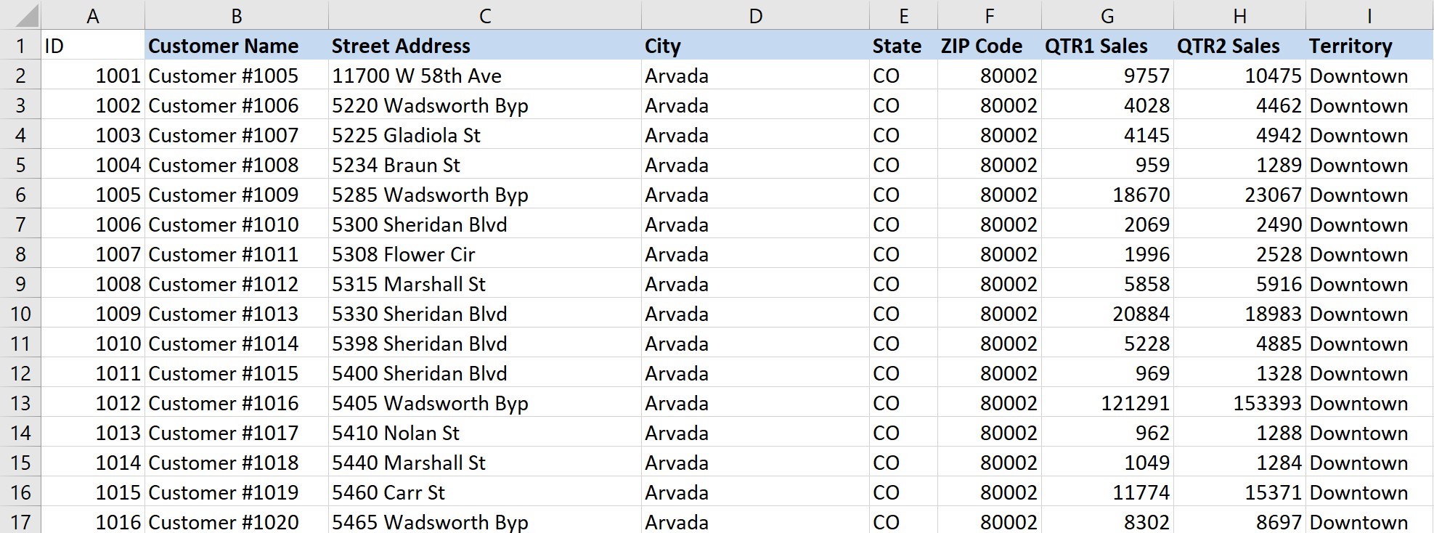The width and height of the screenshot is (1434, 533).
Task: Select the ZIP Code header cell
Action: click(x=981, y=46)
